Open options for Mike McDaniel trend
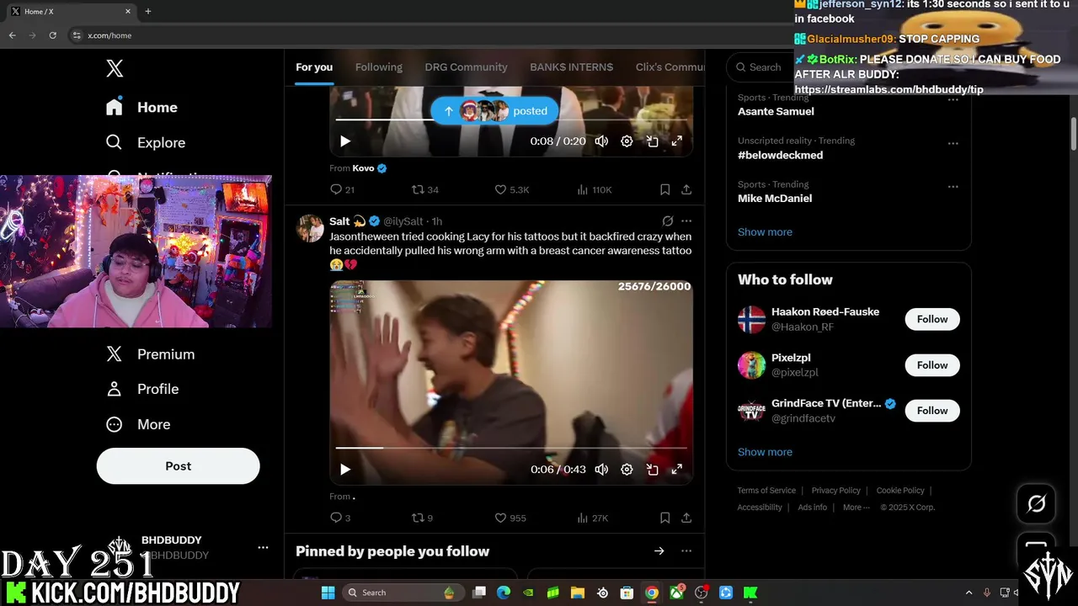This screenshot has width=1078, height=606. 953,187
